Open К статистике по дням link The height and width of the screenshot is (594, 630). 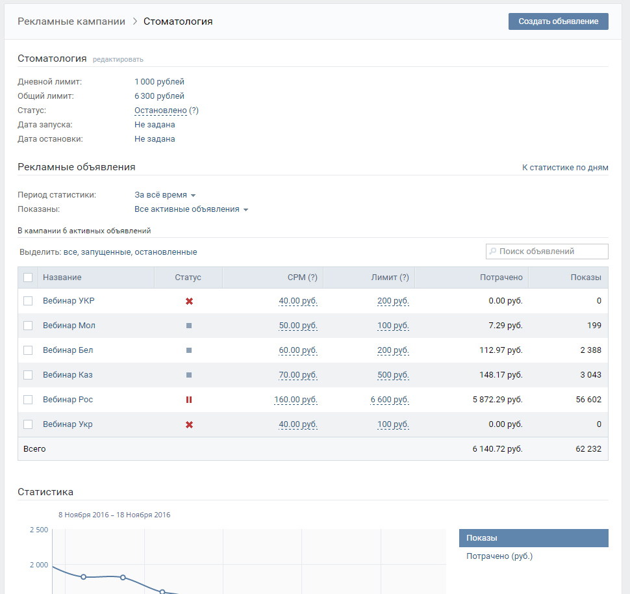coord(565,168)
